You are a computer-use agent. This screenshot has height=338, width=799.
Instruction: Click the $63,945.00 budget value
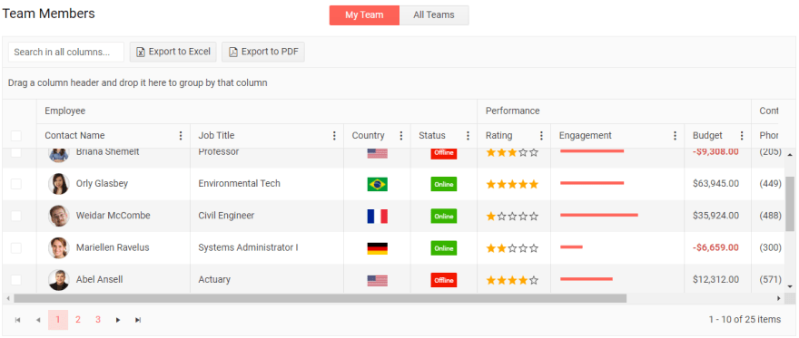(x=716, y=183)
